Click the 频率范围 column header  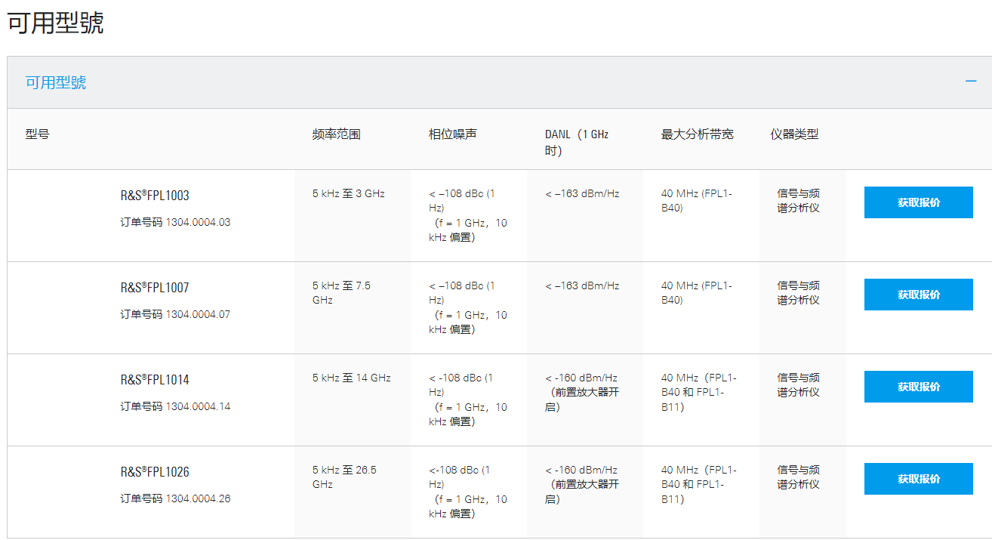coord(336,134)
